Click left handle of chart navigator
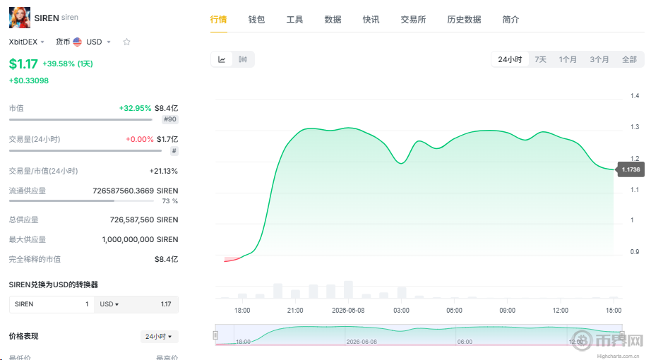The image size is (651, 360). pos(215,335)
